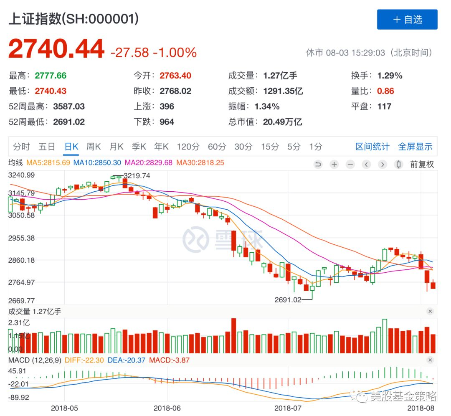The image size is (451, 416).
Task: Click the MACD (12,26,9) parameter label
Action: (x=35, y=360)
